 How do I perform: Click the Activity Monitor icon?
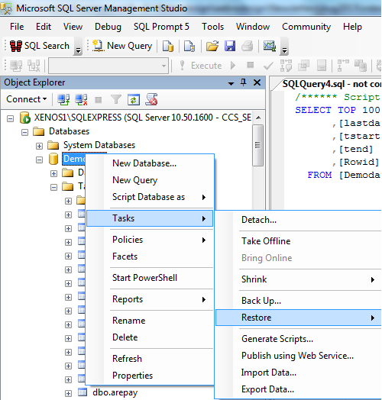click(x=270, y=46)
